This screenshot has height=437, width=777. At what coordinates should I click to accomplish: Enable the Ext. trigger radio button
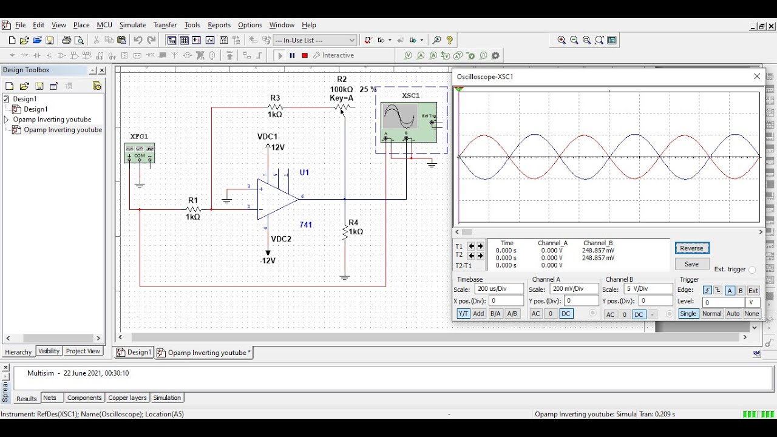752,269
